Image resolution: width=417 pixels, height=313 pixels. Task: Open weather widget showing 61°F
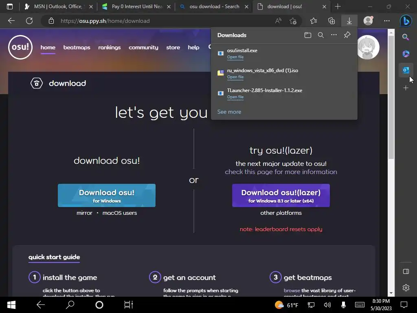click(286, 305)
